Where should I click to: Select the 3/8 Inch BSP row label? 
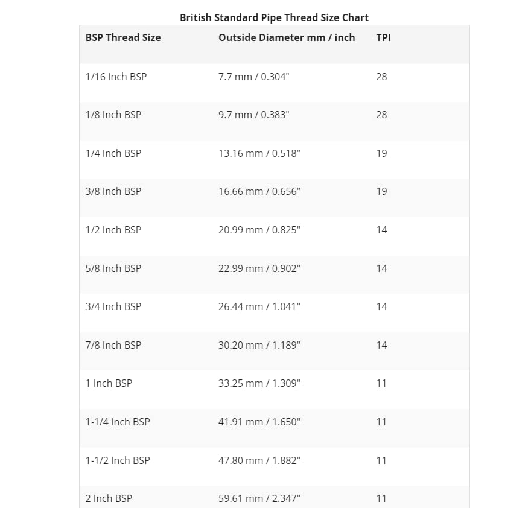113,191
